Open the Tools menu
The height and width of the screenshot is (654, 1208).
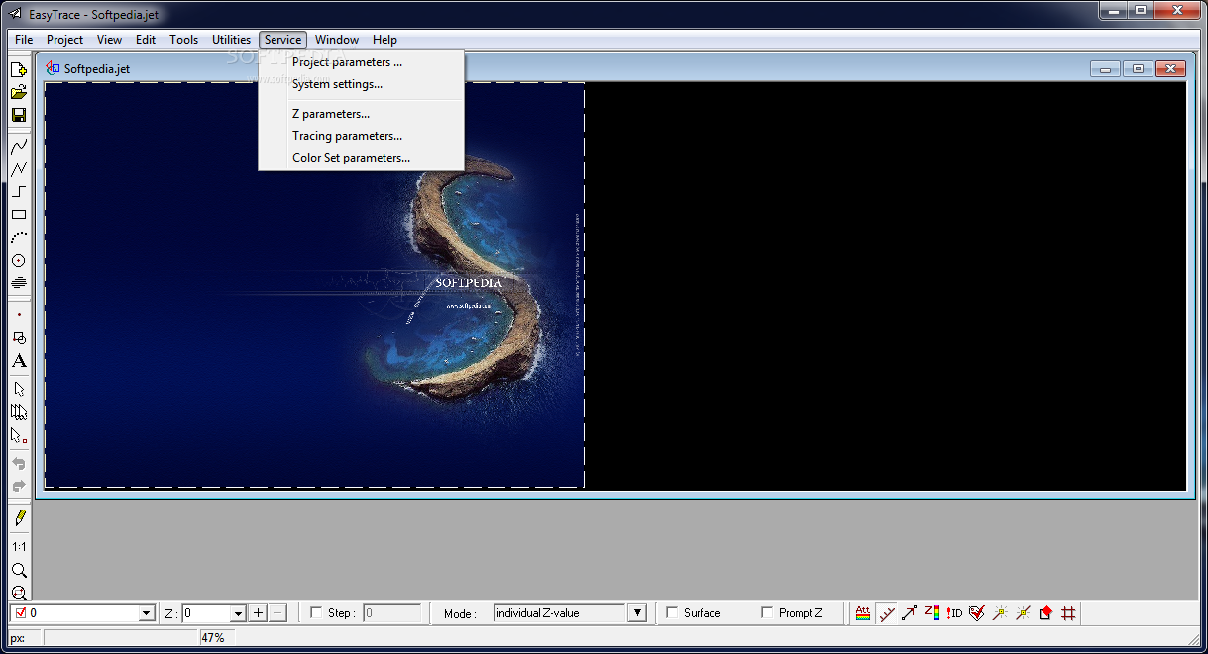tap(183, 40)
